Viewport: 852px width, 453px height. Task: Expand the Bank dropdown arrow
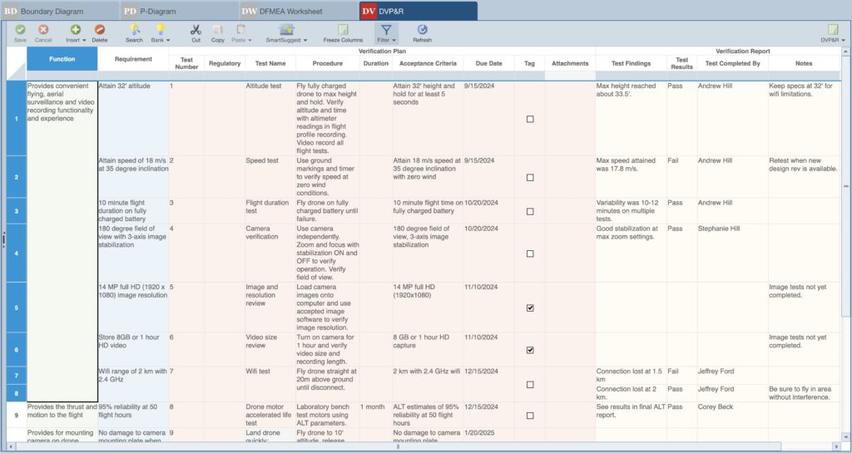pos(168,40)
